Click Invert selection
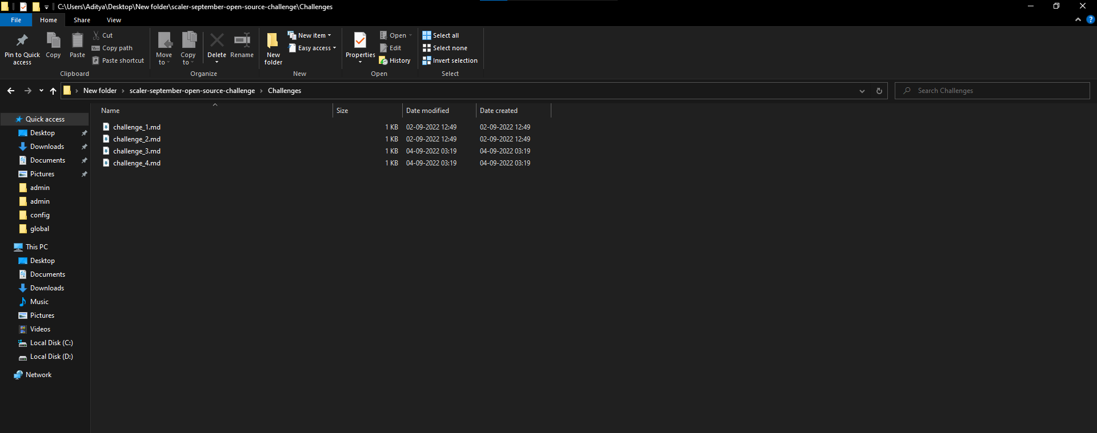The width and height of the screenshot is (1097, 433). pyautogui.click(x=450, y=60)
